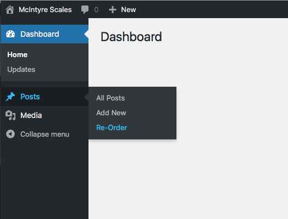Choose All Posts from the flyout
This screenshot has width=288, height=219.
tap(110, 98)
